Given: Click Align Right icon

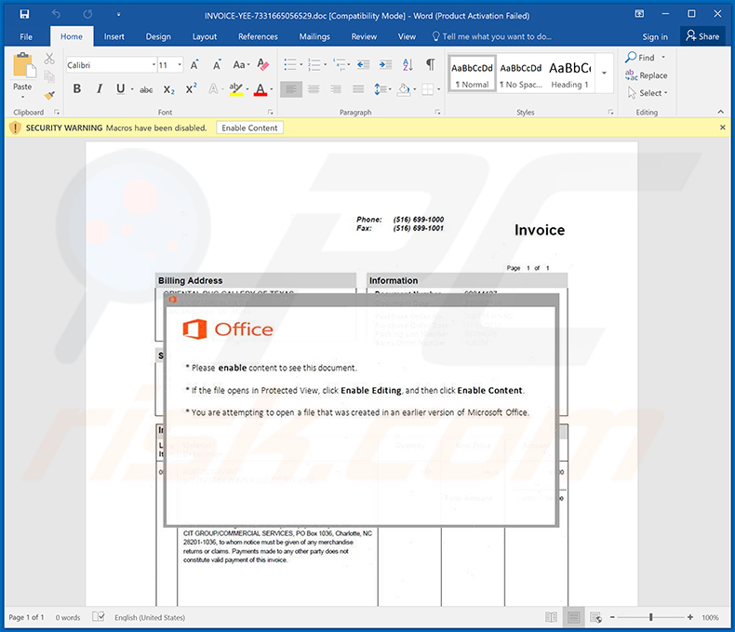Looking at the screenshot, I should pyautogui.click(x=336, y=88).
